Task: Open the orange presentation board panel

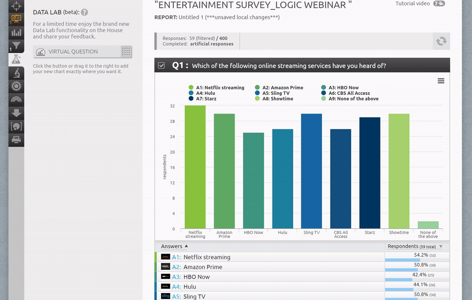Action: coord(16,20)
